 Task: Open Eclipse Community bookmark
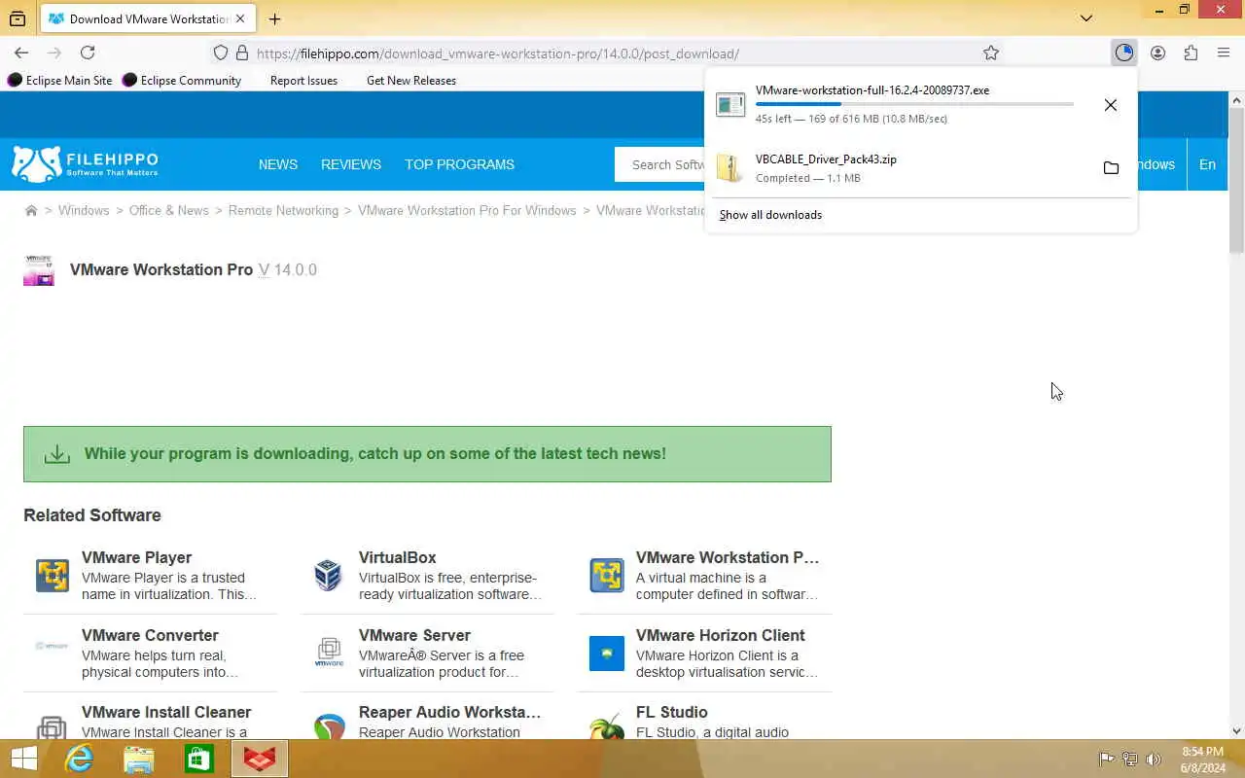click(x=182, y=80)
